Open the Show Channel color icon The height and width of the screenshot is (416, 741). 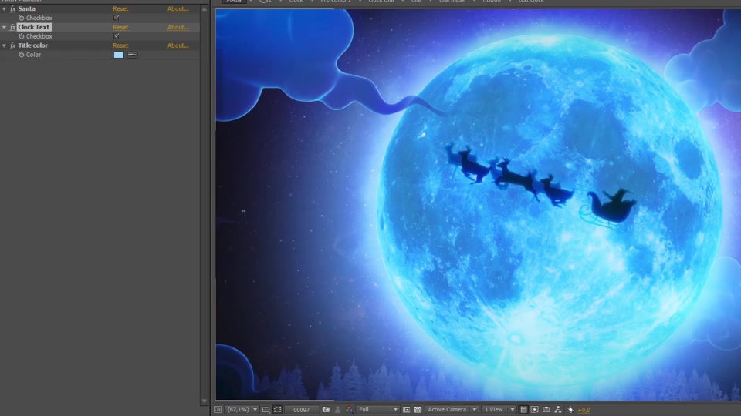pyautogui.click(x=349, y=409)
